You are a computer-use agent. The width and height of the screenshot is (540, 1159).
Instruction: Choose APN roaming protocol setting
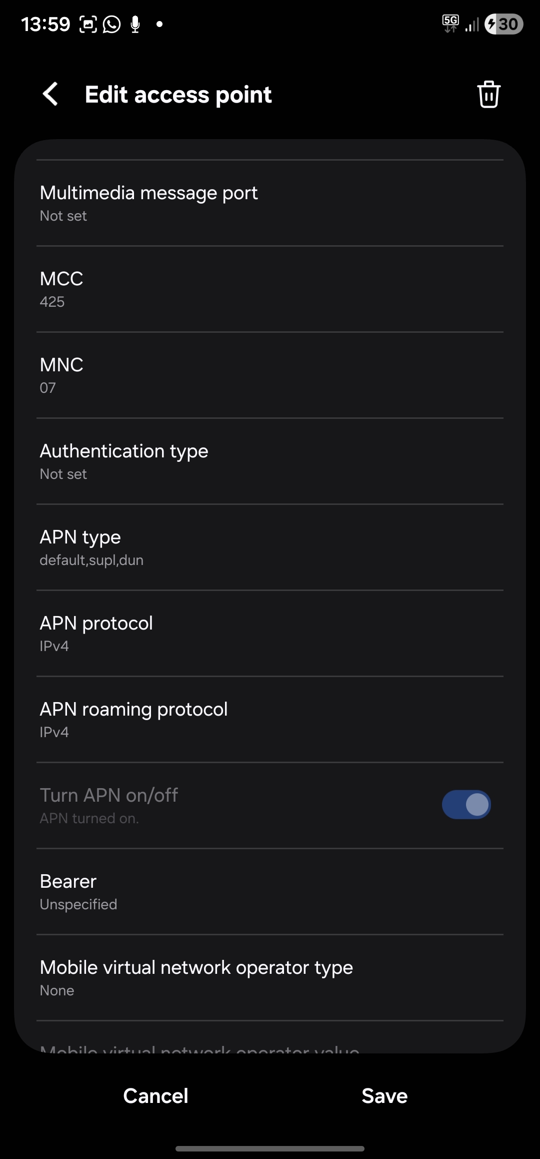(x=270, y=719)
